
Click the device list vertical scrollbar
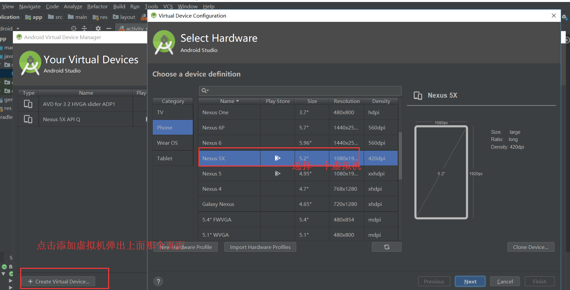point(400,156)
